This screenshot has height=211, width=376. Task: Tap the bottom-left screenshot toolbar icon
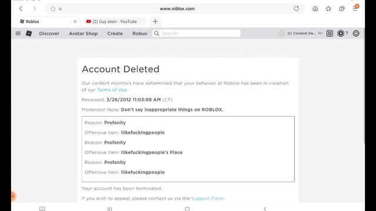click(x=42, y=209)
